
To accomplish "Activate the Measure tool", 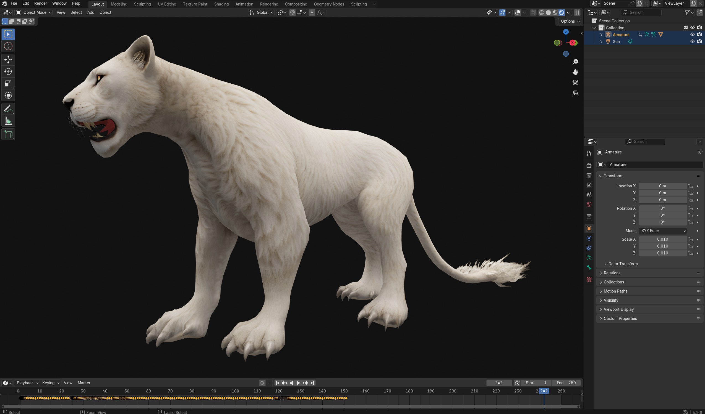I will click(x=8, y=121).
